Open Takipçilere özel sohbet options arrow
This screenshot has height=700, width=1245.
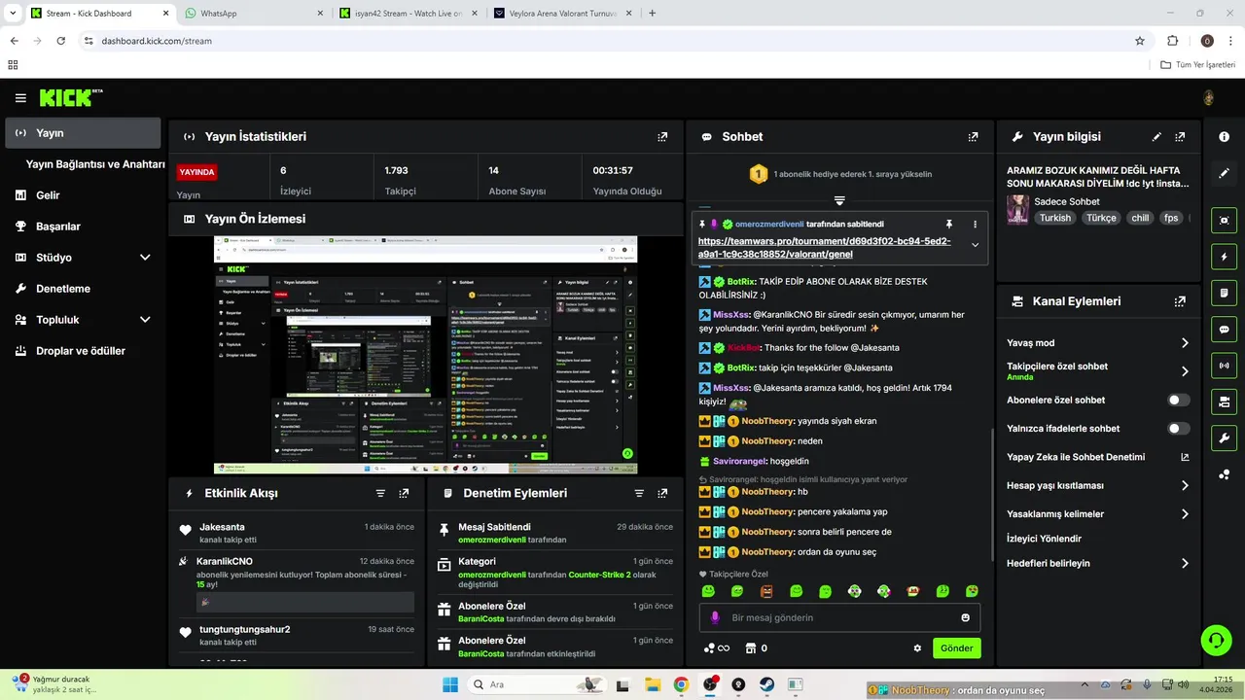coord(1185,371)
